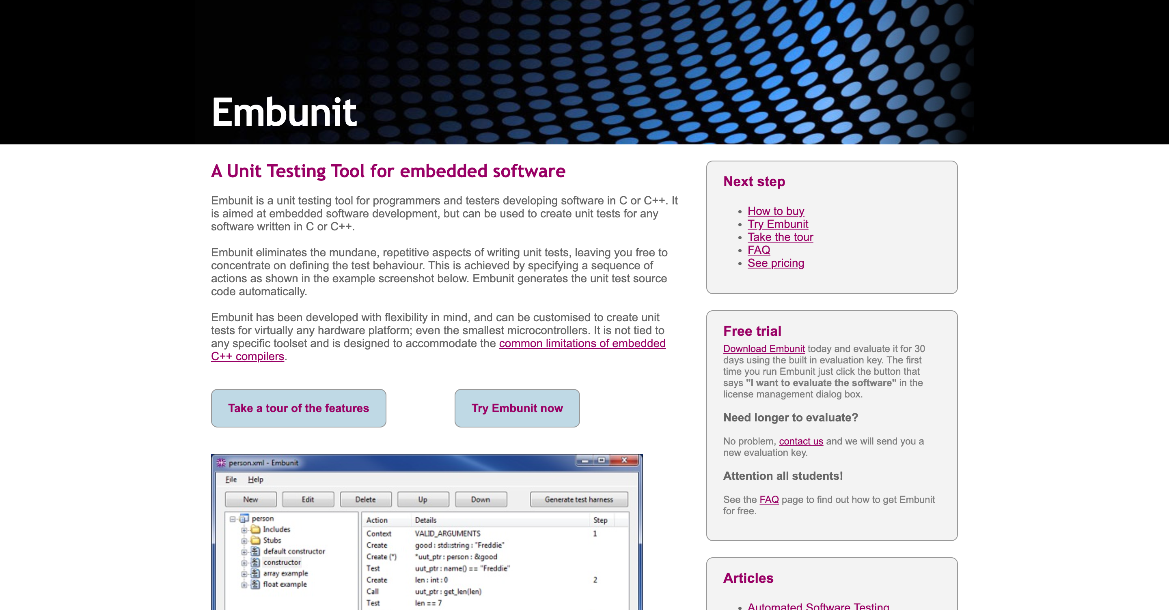Expand the Includes folder node

pos(244,530)
